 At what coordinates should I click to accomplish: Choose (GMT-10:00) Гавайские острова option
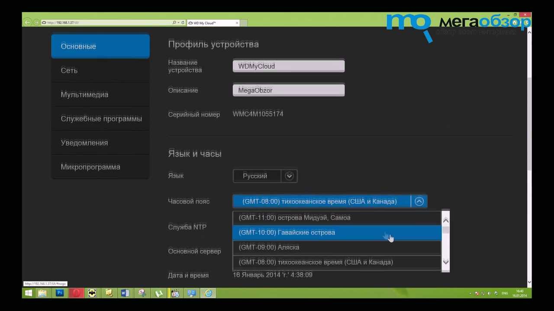tap(337, 232)
